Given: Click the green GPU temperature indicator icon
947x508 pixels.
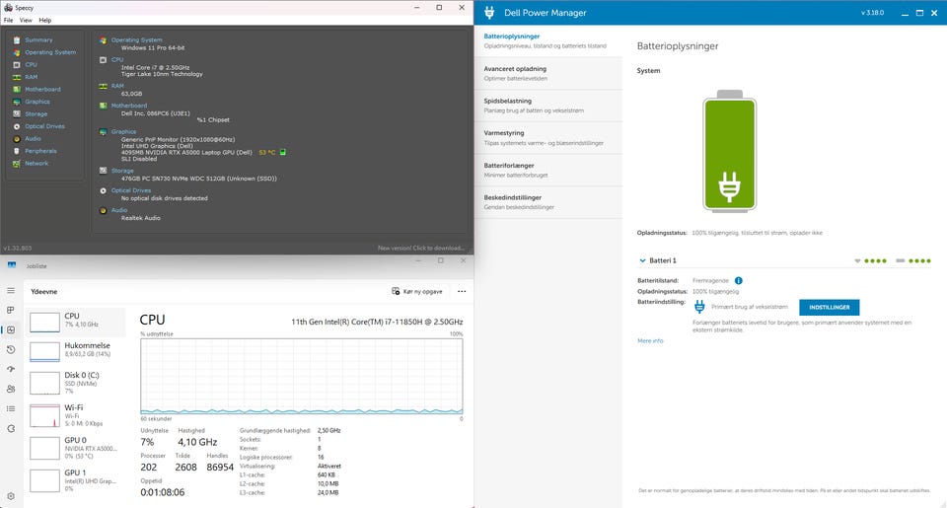Looking at the screenshot, I should [x=283, y=152].
